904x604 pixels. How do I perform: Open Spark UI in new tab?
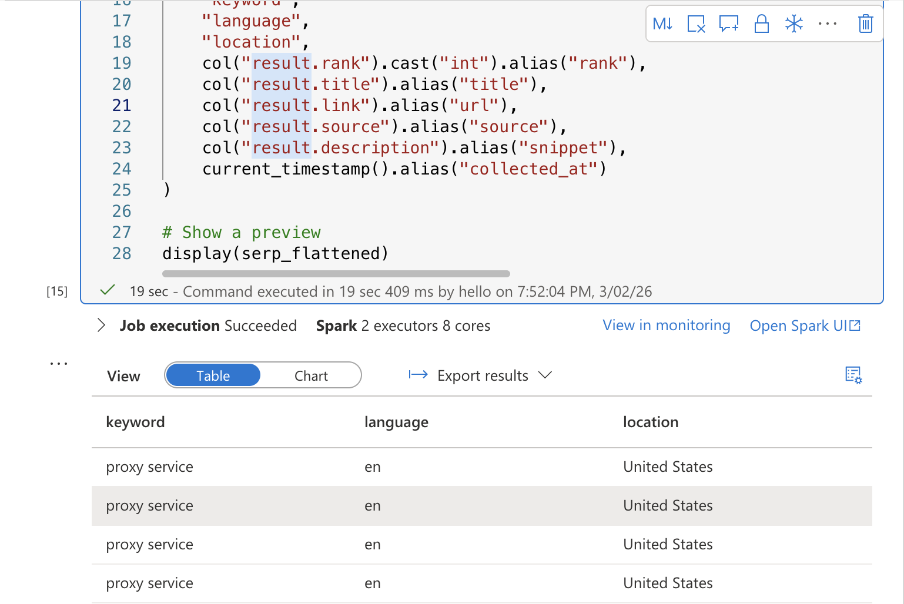pos(805,326)
